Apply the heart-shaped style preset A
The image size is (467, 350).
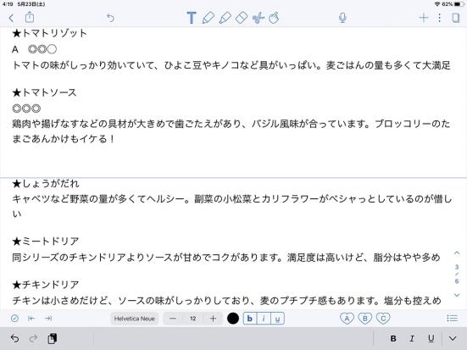(x=347, y=319)
